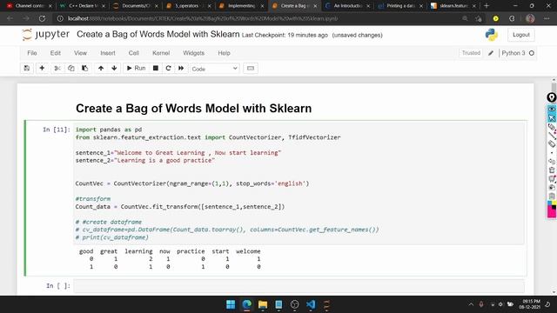Viewport: 557px width, 313px height.
Task: Move selected cell down arrow
Action: coord(114,68)
